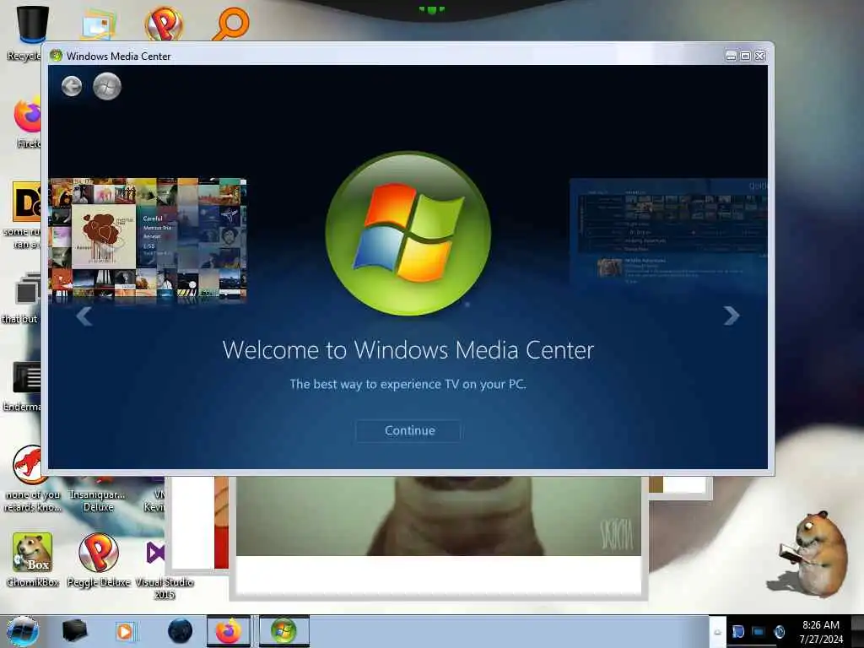The image size is (864, 648).
Task: Open the dark globe taskbar icon
Action: [180, 631]
